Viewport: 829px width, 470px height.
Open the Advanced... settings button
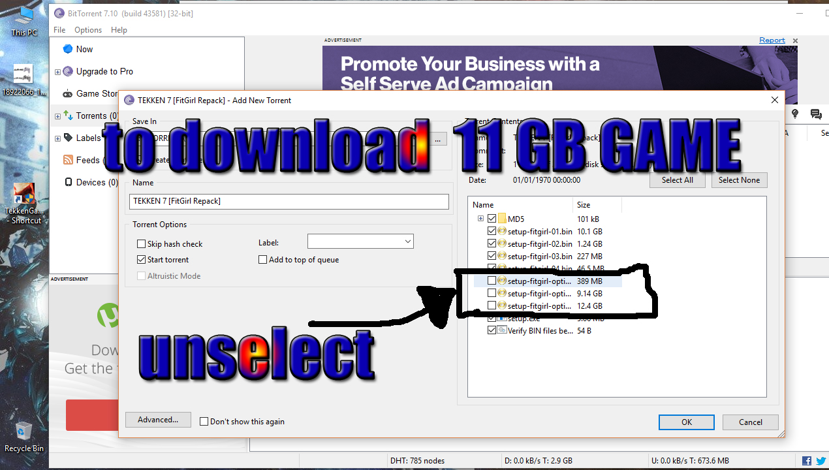(x=158, y=420)
